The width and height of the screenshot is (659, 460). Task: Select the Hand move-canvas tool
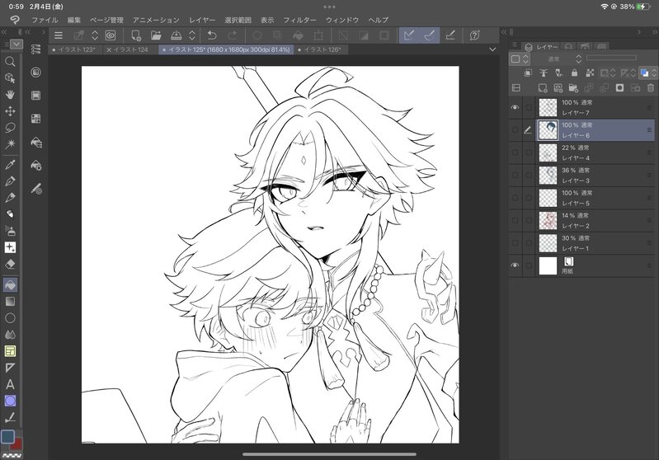[10, 95]
